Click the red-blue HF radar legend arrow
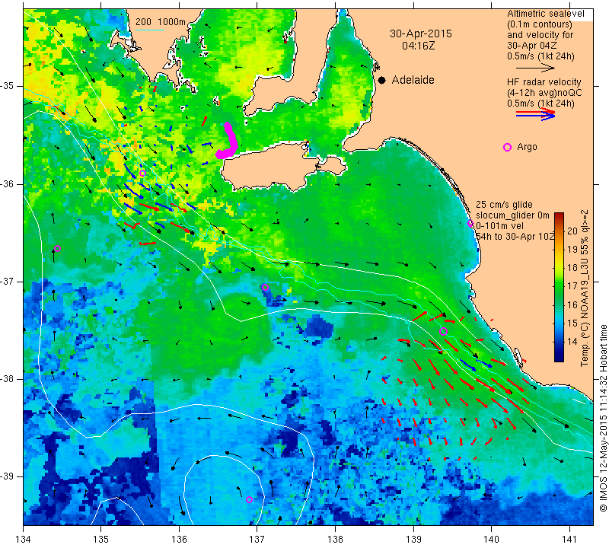Image resolution: width=609 pixels, height=548 pixels. pos(535,114)
